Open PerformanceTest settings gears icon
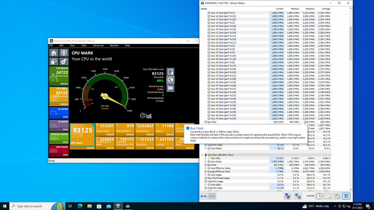 [x=64, y=61]
